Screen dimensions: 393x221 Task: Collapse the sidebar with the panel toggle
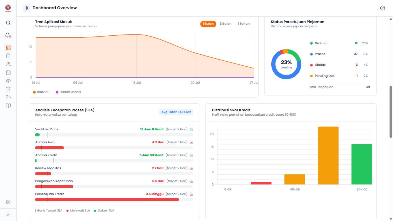click(x=27, y=8)
